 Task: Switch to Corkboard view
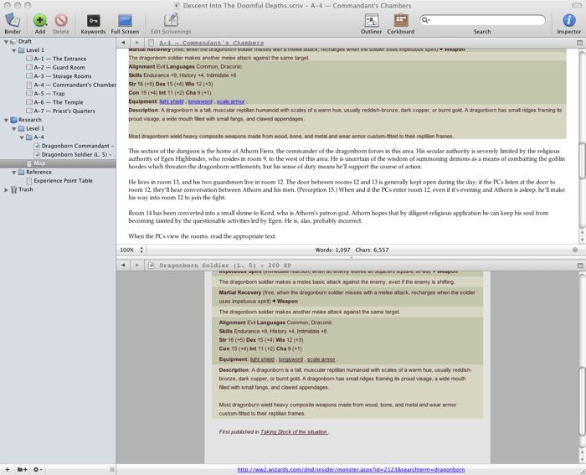point(401,20)
